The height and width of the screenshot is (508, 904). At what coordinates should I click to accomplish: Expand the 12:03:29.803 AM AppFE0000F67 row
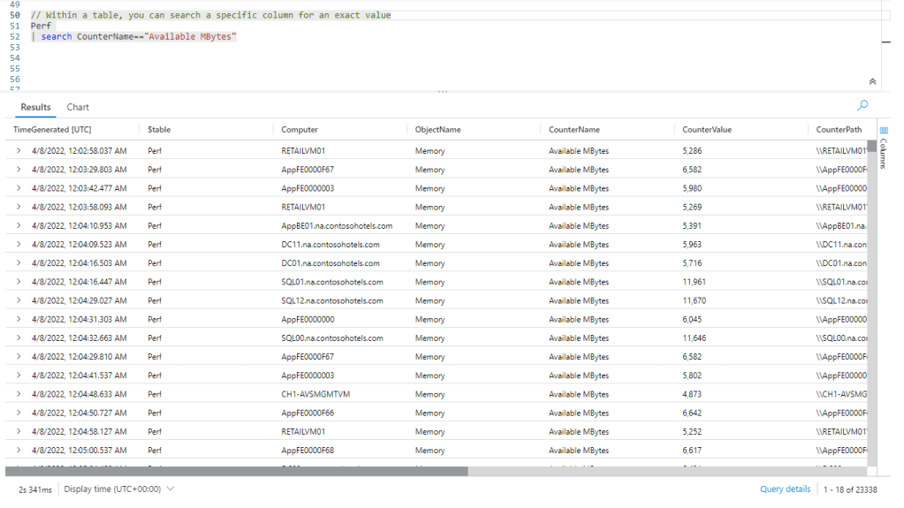pos(18,170)
